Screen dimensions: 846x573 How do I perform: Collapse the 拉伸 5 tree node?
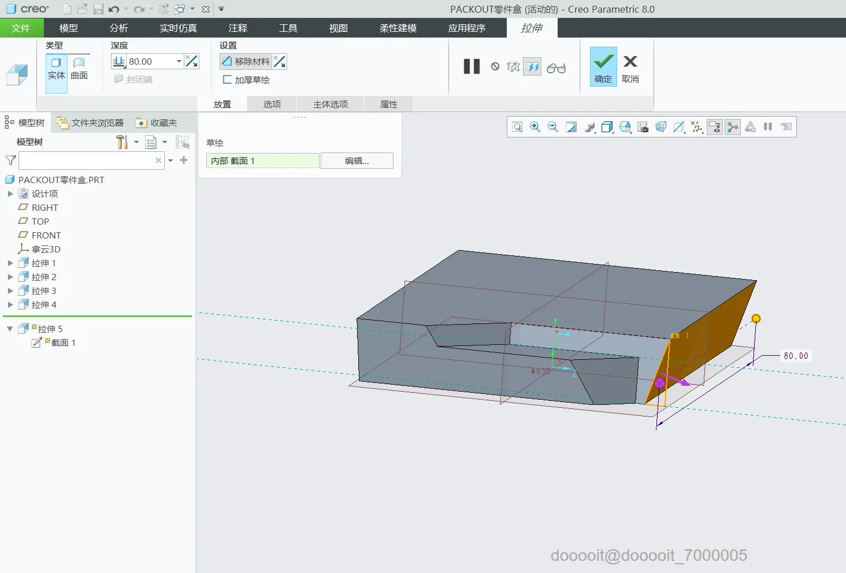(x=10, y=329)
